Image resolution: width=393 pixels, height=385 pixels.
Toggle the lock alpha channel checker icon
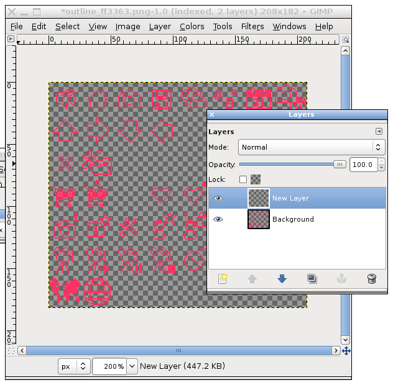[256, 179]
